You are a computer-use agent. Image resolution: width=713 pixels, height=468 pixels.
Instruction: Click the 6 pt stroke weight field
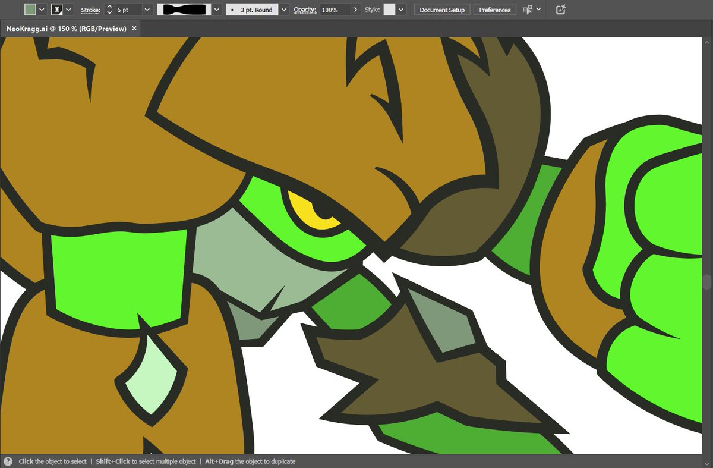point(128,10)
